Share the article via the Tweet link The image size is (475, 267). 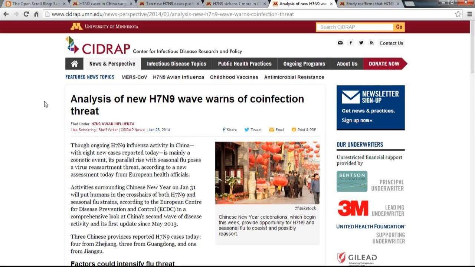253,130
